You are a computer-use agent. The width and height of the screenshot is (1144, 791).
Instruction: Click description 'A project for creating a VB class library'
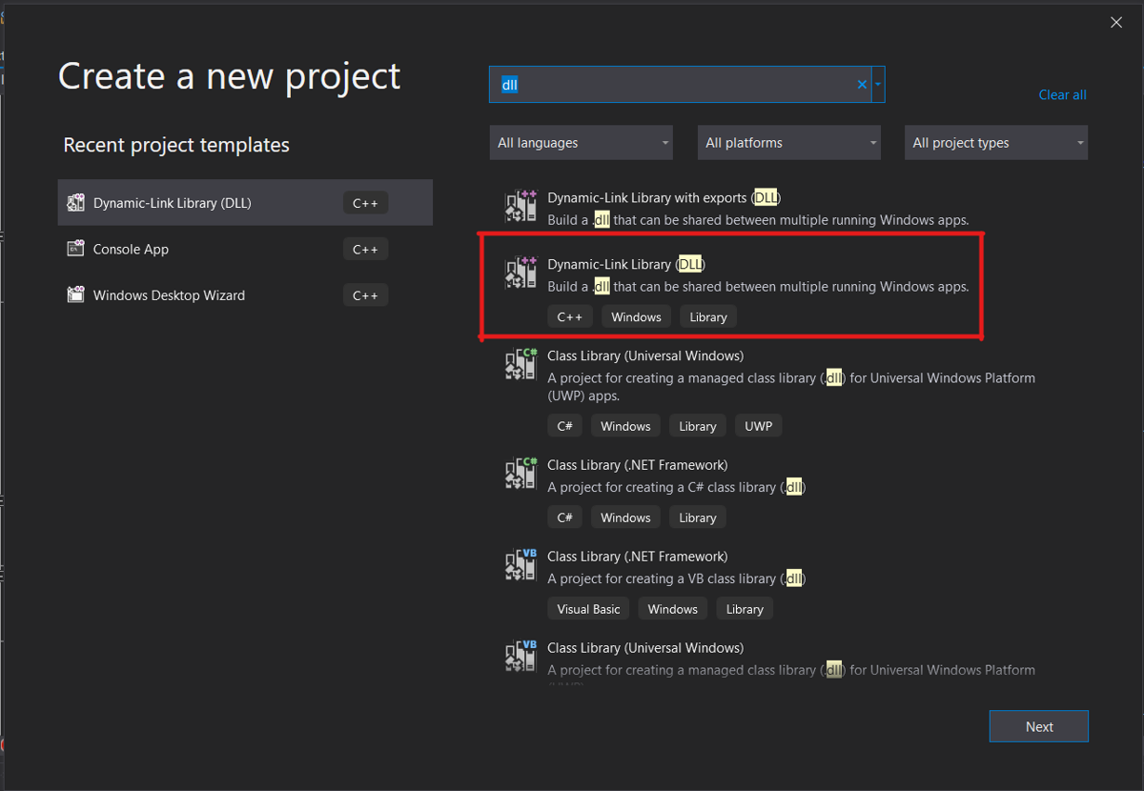(x=677, y=578)
